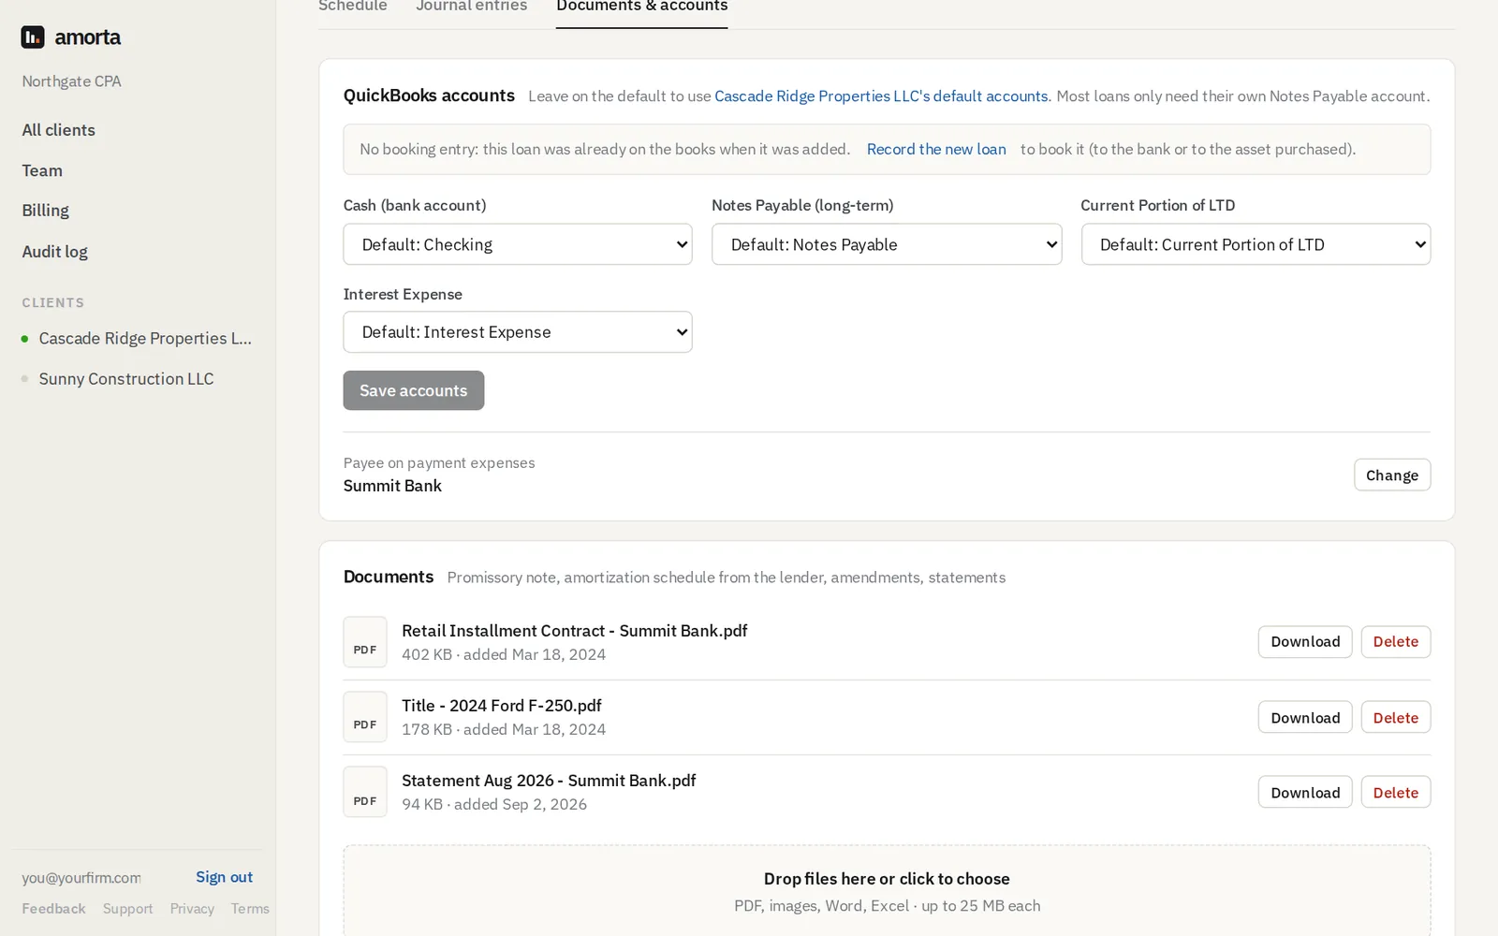Click the you@yourfirm.com account email
1498x936 pixels.
pos(81,878)
